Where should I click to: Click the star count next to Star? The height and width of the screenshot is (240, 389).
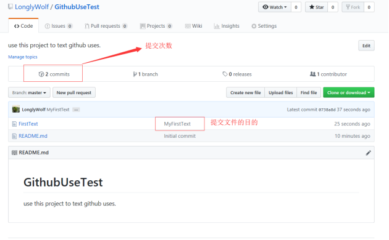click(333, 7)
